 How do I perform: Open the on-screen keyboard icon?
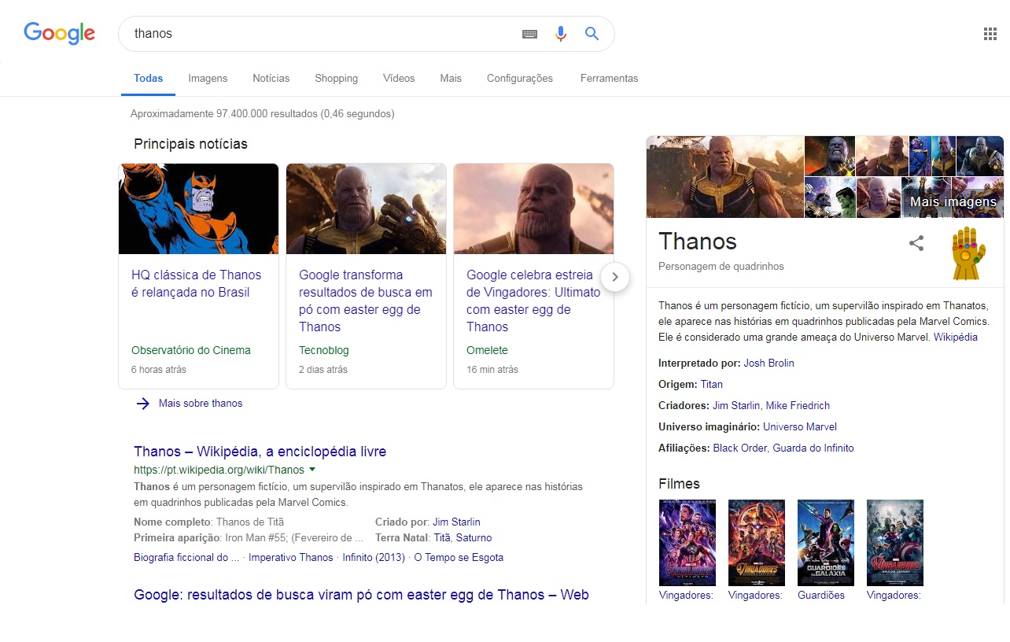point(530,34)
